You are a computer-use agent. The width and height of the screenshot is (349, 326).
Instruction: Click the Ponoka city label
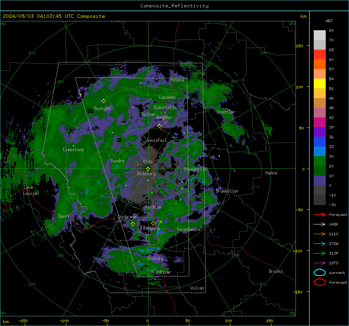pyautogui.click(x=177, y=80)
